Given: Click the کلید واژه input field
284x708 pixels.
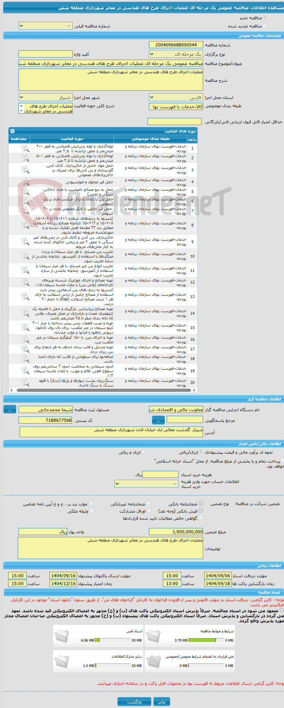Looking at the screenshot, I should click(46, 54).
